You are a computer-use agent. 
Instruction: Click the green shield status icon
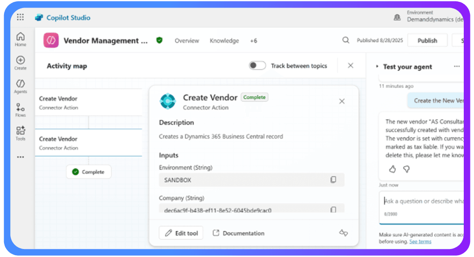[x=159, y=40]
